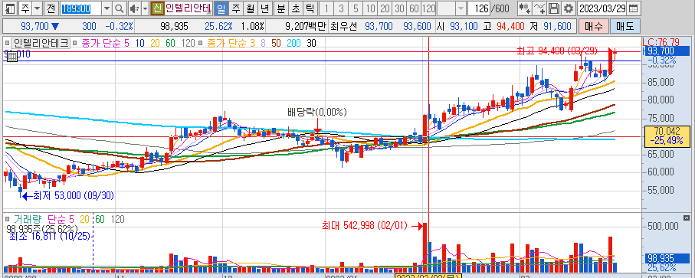Switch to minute 분 chart period
695x278 pixels.
coord(281,8)
